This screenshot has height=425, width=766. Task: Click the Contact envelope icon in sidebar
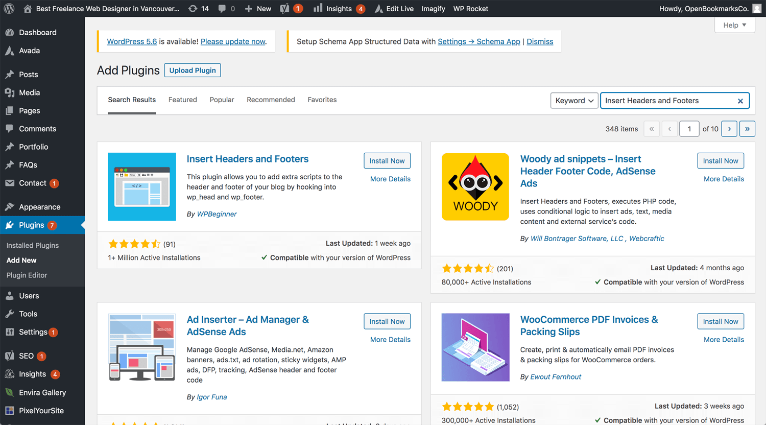pyautogui.click(x=10, y=183)
